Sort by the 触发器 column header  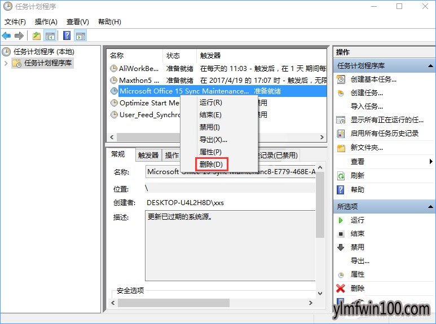click(x=261, y=56)
